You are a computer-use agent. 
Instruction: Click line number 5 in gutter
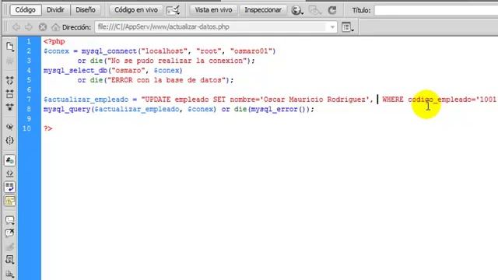pos(29,80)
